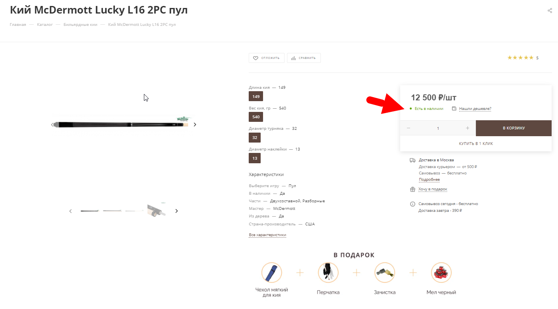Open Бильярдные кии breadcrumb
Image resolution: width=558 pixels, height=309 pixels.
[80, 25]
